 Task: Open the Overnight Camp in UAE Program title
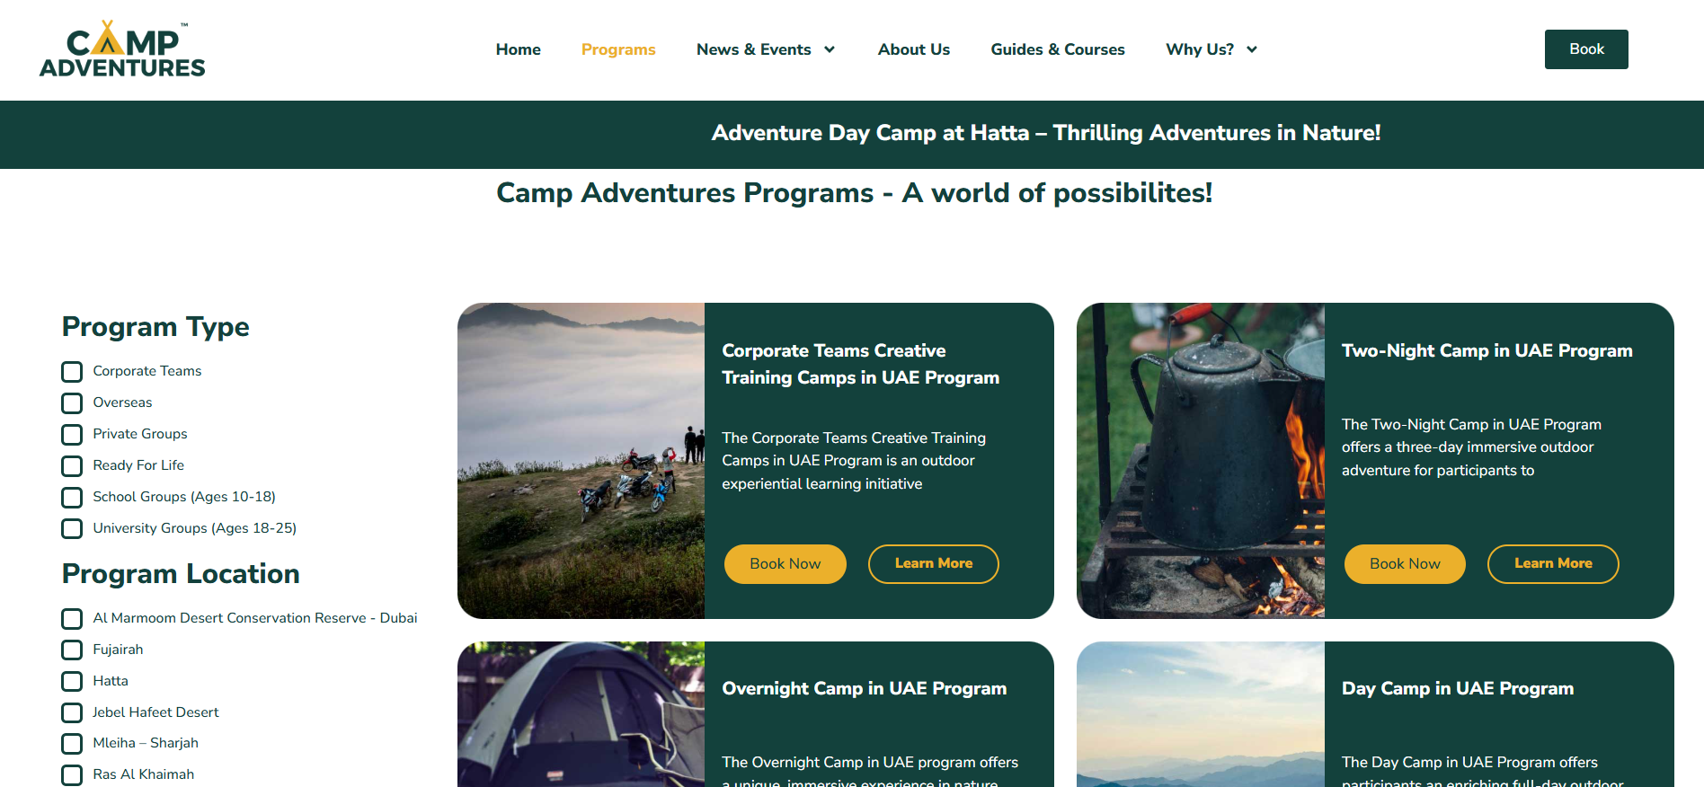[865, 688]
